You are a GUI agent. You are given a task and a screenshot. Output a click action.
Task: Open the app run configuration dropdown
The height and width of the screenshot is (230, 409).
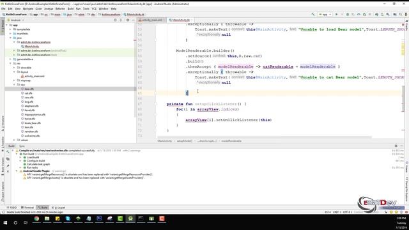tap(325, 14)
